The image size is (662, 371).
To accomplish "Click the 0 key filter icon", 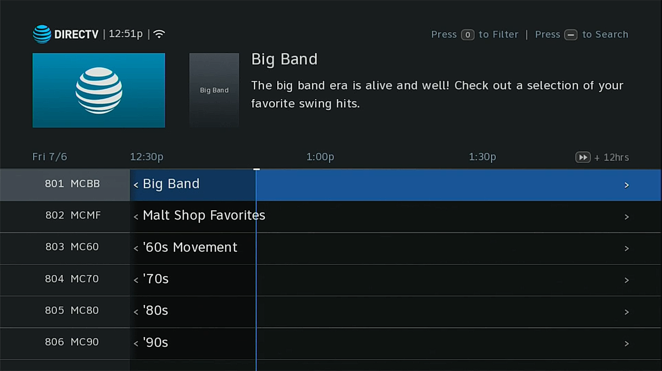I will click(x=468, y=34).
